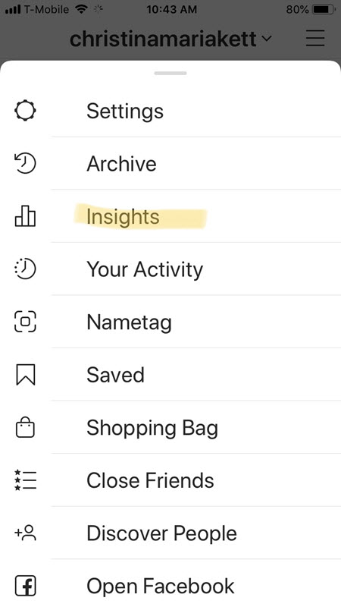Viewport: 341px width, 607px height.
Task: Tap the sheet drag handle bar
Action: click(x=170, y=73)
